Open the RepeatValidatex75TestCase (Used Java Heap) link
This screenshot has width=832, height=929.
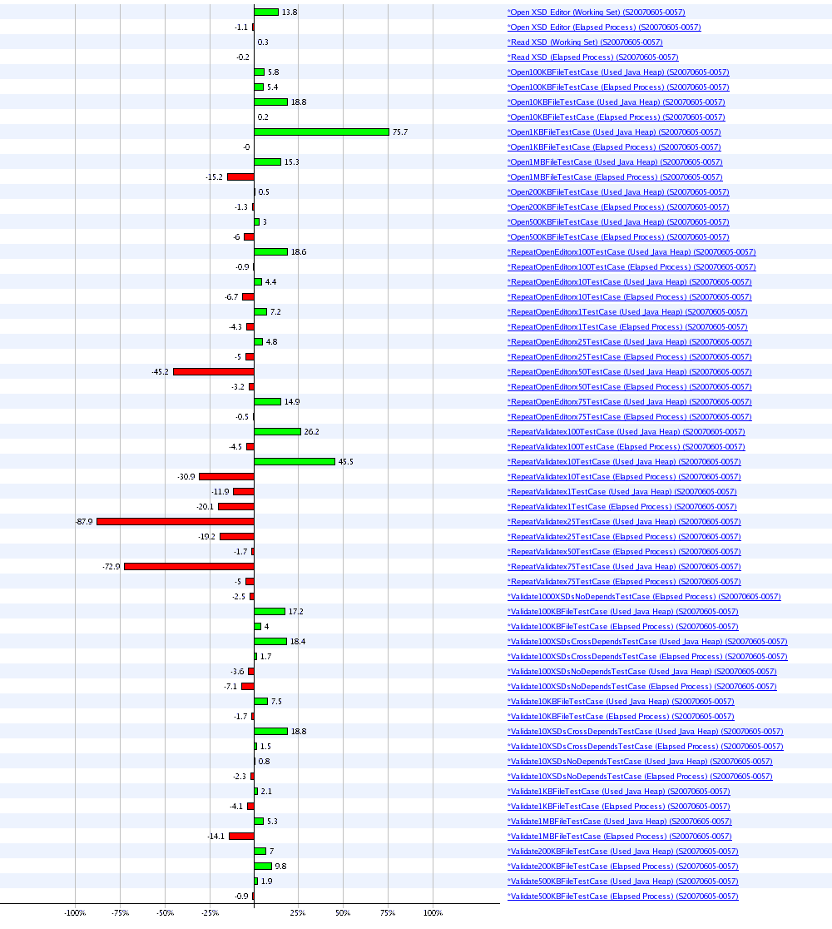[623, 567]
